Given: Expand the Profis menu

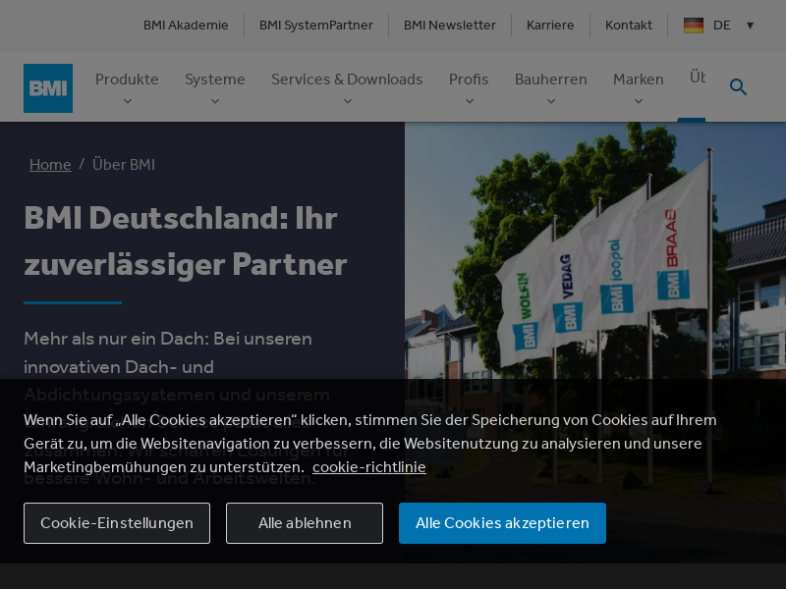Looking at the screenshot, I should 469,100.
